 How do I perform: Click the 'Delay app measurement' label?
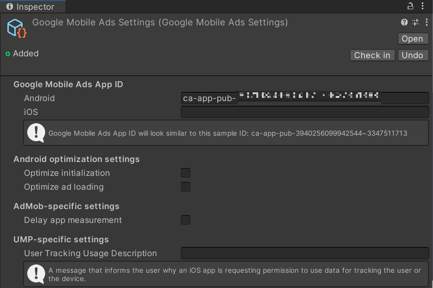pyautogui.click(x=73, y=220)
